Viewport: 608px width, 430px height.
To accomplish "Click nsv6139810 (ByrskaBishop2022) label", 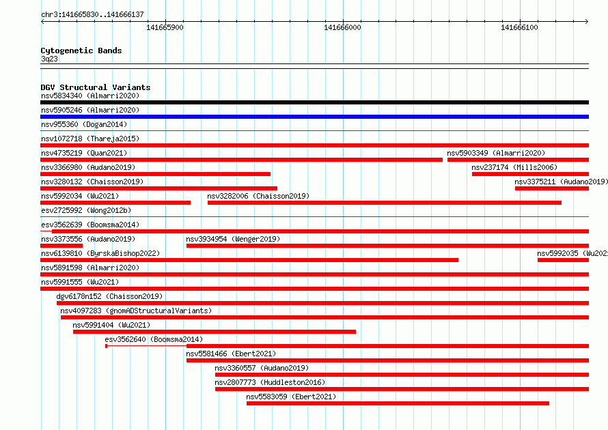I will tap(100, 253).
